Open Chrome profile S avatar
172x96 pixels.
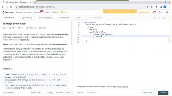pos(165,7)
